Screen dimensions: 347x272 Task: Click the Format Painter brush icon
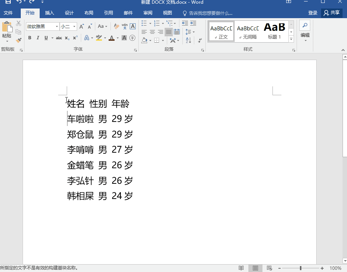click(x=19, y=40)
